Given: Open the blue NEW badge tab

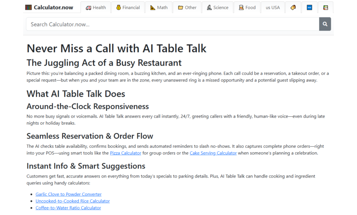Looking at the screenshot, I should coord(309,7).
